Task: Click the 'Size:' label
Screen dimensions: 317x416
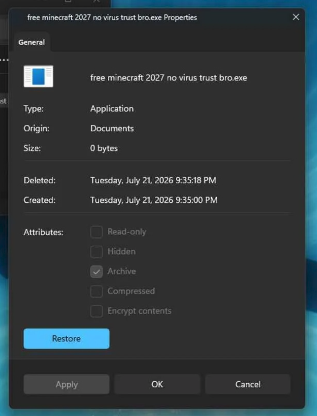Action: pos(32,148)
